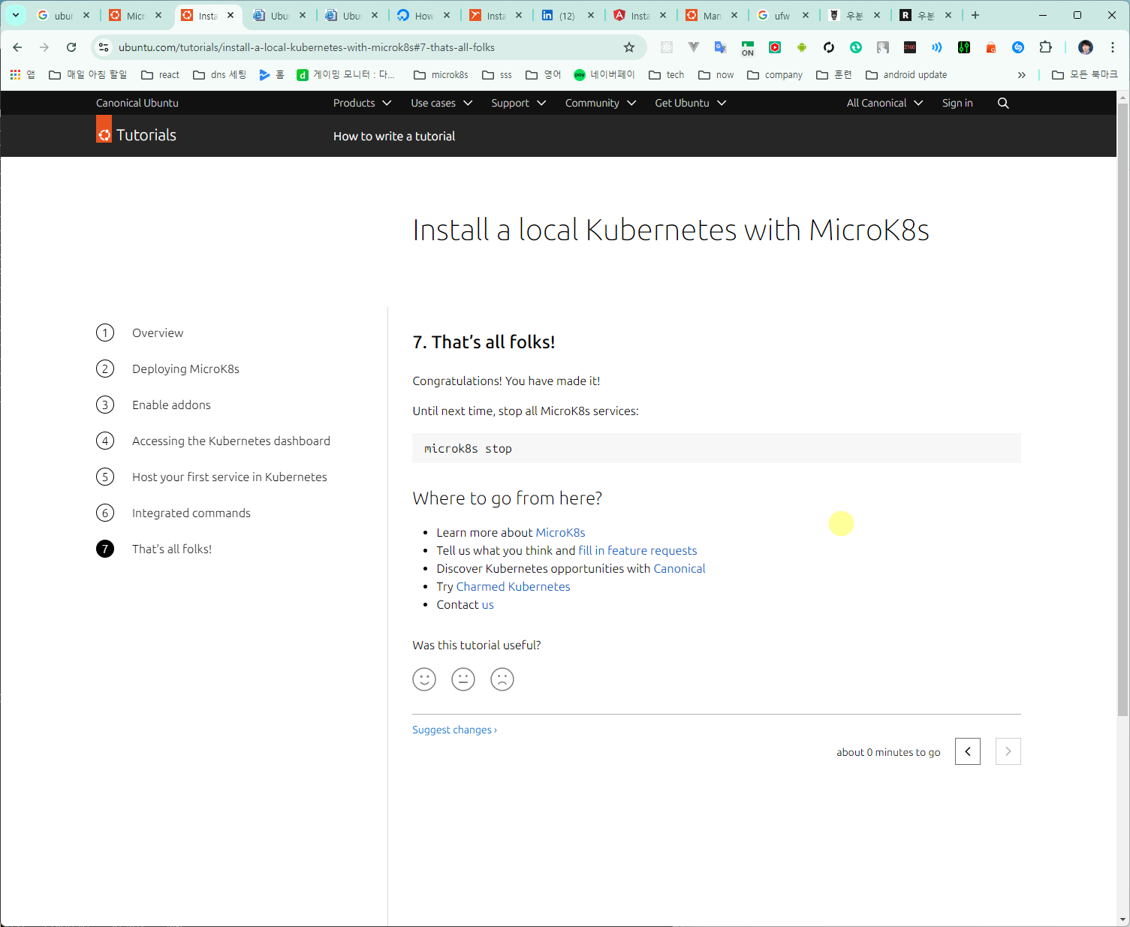This screenshot has width=1130, height=927.
Task: Open the 'dns 세팅' bookmarks folder
Action: tap(220, 74)
